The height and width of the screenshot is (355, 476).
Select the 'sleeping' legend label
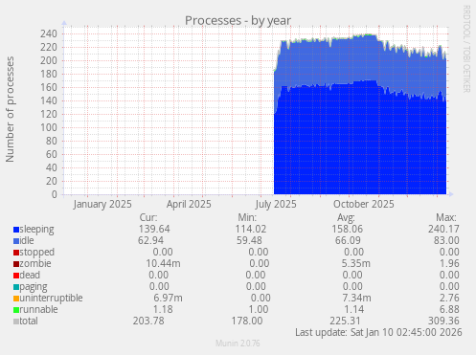tap(36, 230)
